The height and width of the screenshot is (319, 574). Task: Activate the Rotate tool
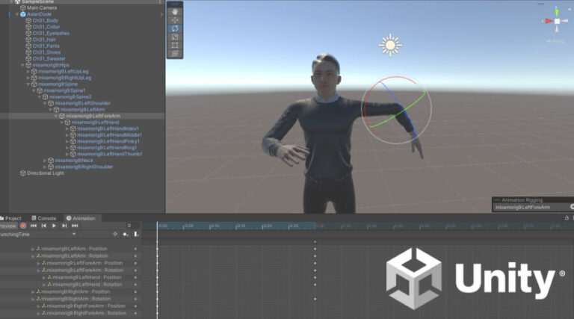pos(175,28)
